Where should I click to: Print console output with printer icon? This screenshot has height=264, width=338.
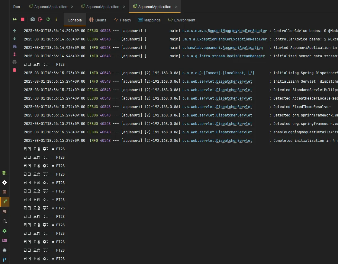coord(14,62)
